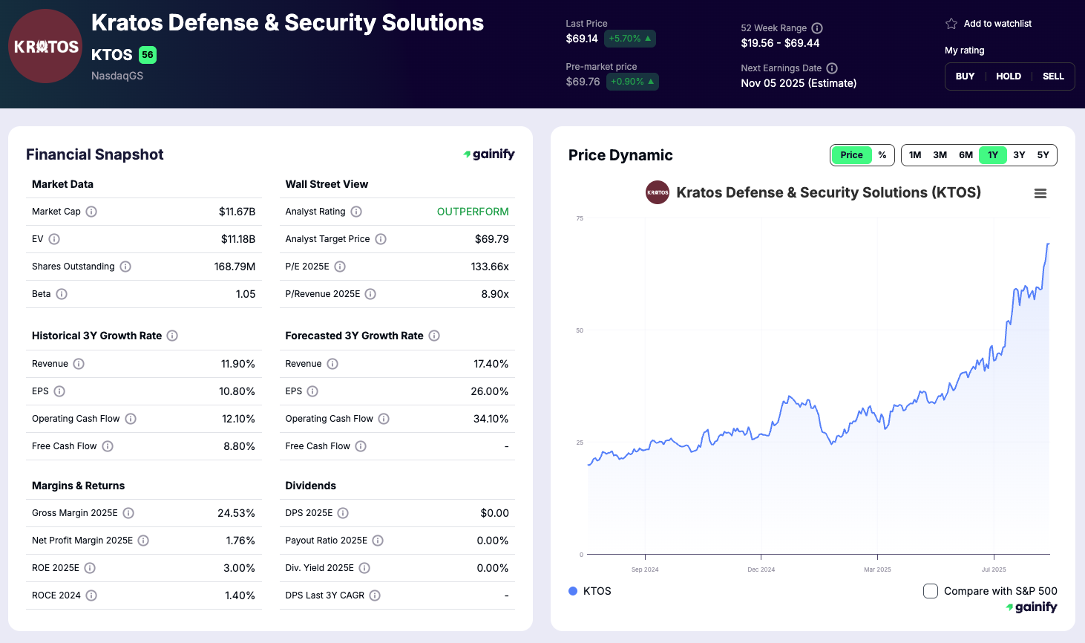Click the Mar 2025 axis label
The height and width of the screenshot is (643, 1085).
[x=877, y=569]
